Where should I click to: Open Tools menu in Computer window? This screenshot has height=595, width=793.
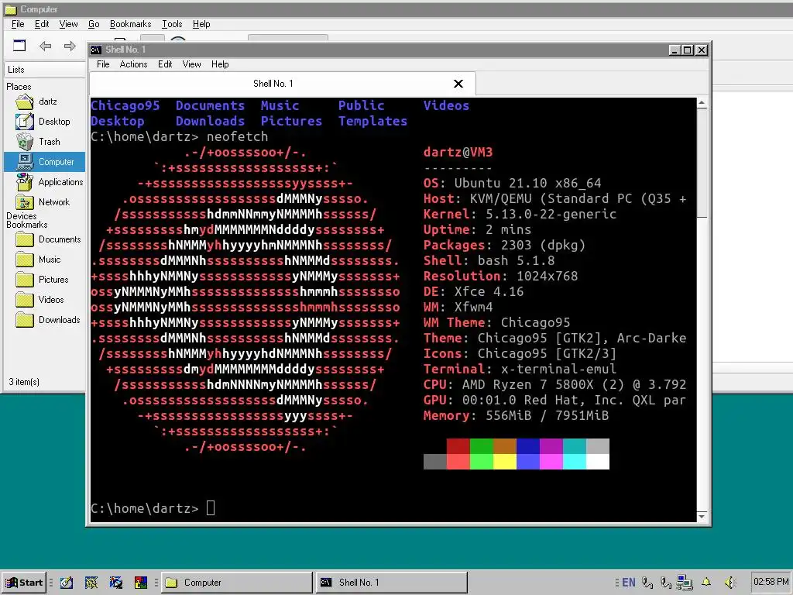[172, 24]
